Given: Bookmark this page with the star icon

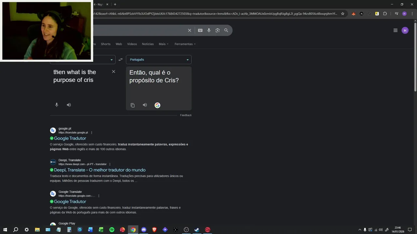Looking at the screenshot, I should click(x=343, y=14).
